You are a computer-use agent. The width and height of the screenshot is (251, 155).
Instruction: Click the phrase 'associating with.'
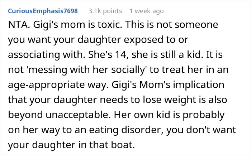47,55
